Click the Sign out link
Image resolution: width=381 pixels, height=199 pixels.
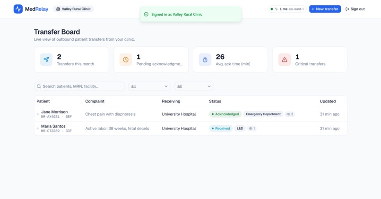(355, 9)
